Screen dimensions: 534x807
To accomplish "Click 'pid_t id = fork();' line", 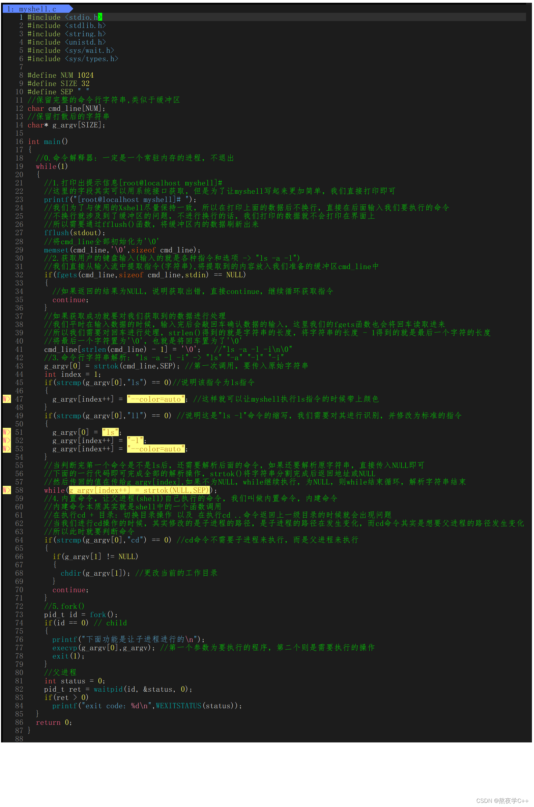I will click(81, 615).
